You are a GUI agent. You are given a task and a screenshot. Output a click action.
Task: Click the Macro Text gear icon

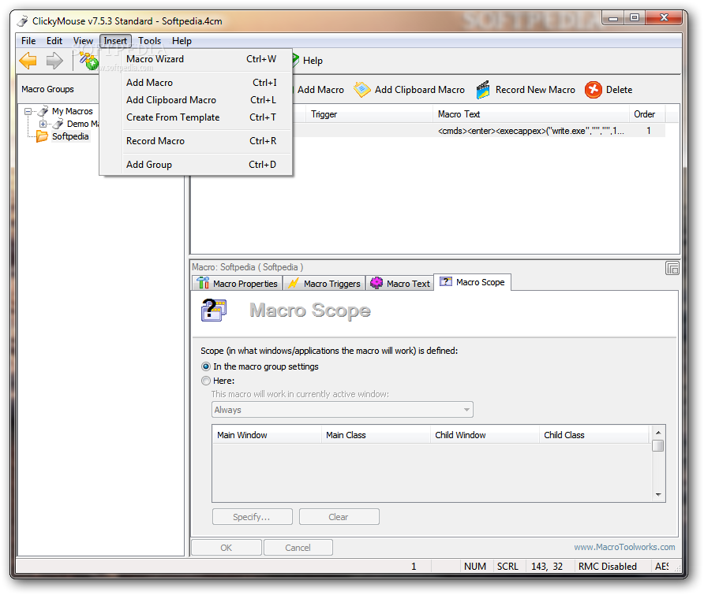click(376, 283)
